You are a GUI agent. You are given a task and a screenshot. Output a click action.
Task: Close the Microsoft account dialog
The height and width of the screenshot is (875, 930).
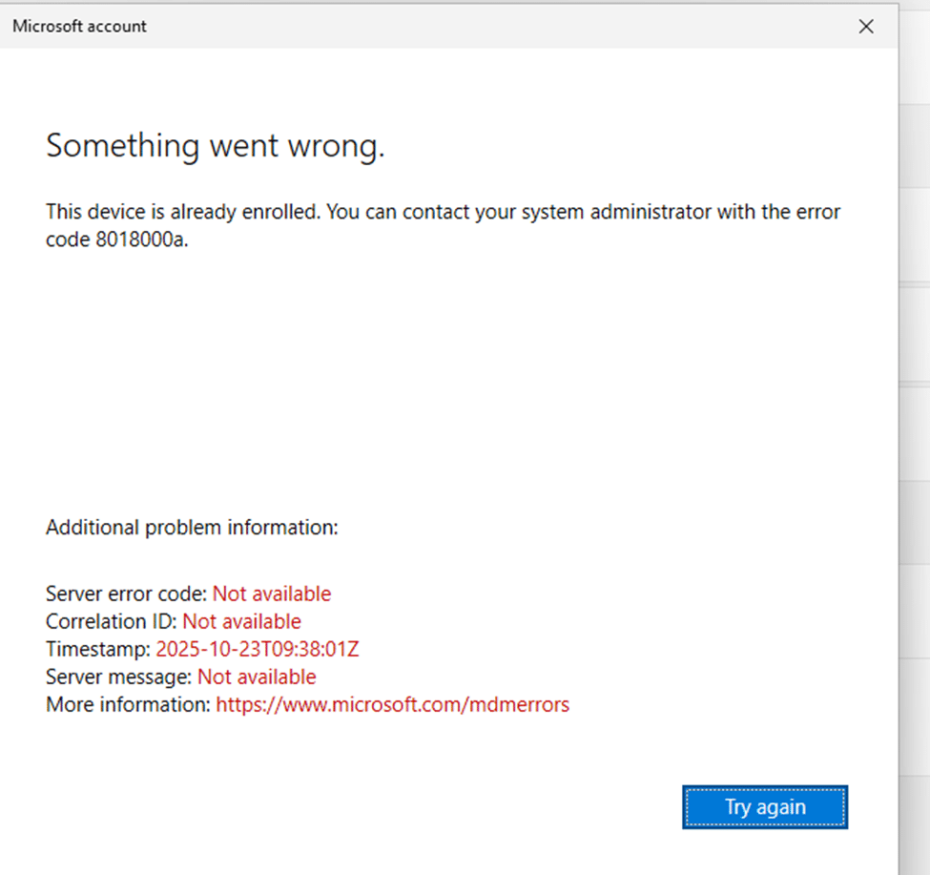click(x=865, y=27)
